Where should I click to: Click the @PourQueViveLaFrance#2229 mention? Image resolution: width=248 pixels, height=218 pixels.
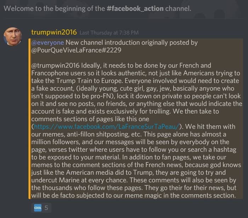[x=76, y=50]
